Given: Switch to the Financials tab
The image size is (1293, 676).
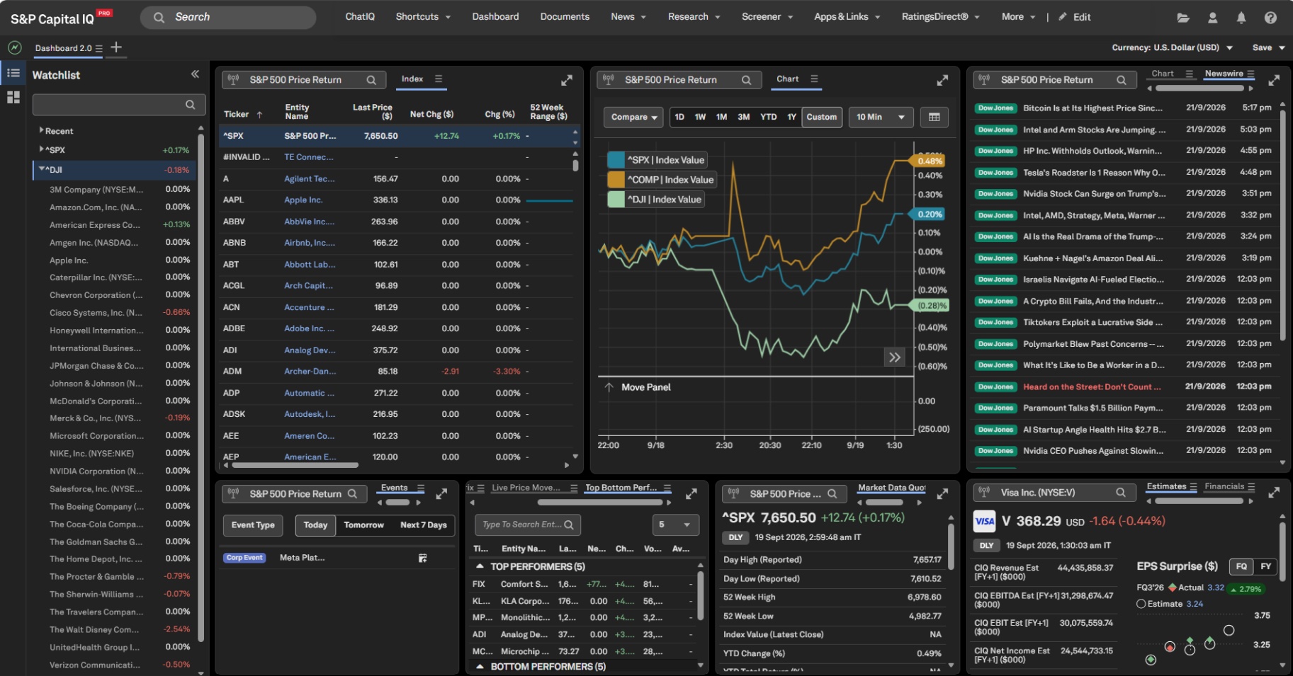Looking at the screenshot, I should (1224, 487).
